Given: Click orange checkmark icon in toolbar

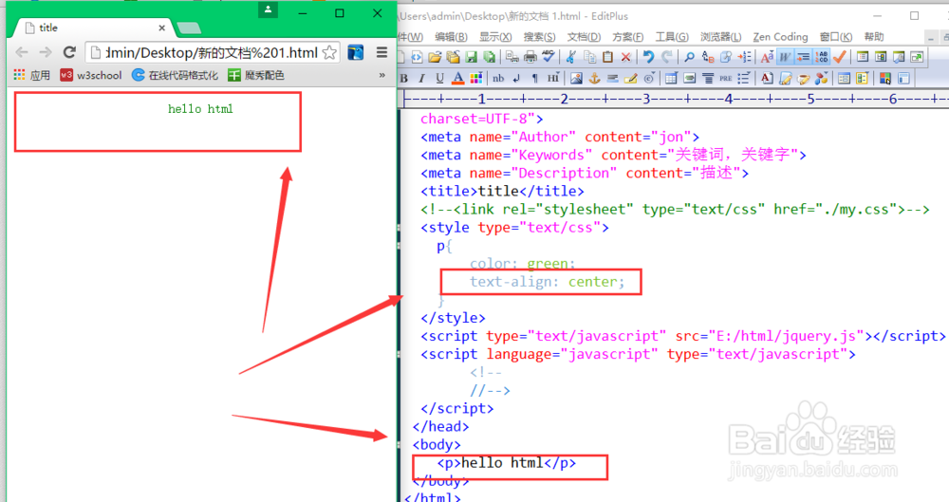Looking at the screenshot, I should click(x=840, y=57).
